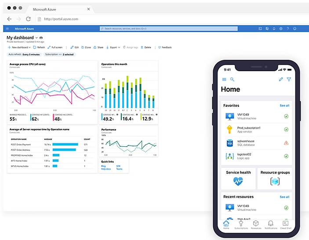
Task: Select Resources tab in phone bottom bar
Action: [x=256, y=225]
